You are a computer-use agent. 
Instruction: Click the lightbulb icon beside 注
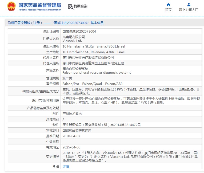(54, 166)
